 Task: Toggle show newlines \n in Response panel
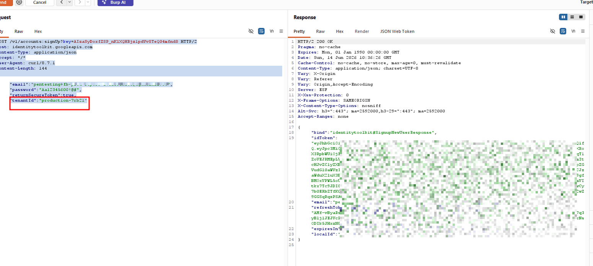coord(573,31)
